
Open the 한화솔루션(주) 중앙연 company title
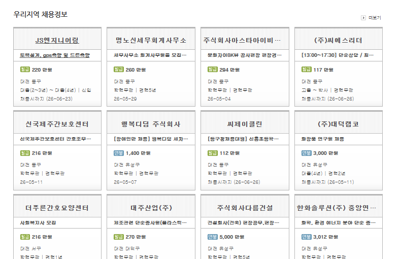336,208
